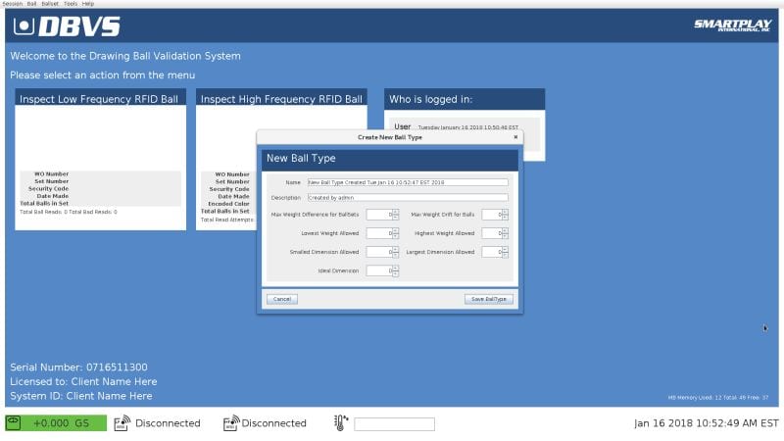Decrease Ideal Dimension value

(x=396, y=274)
